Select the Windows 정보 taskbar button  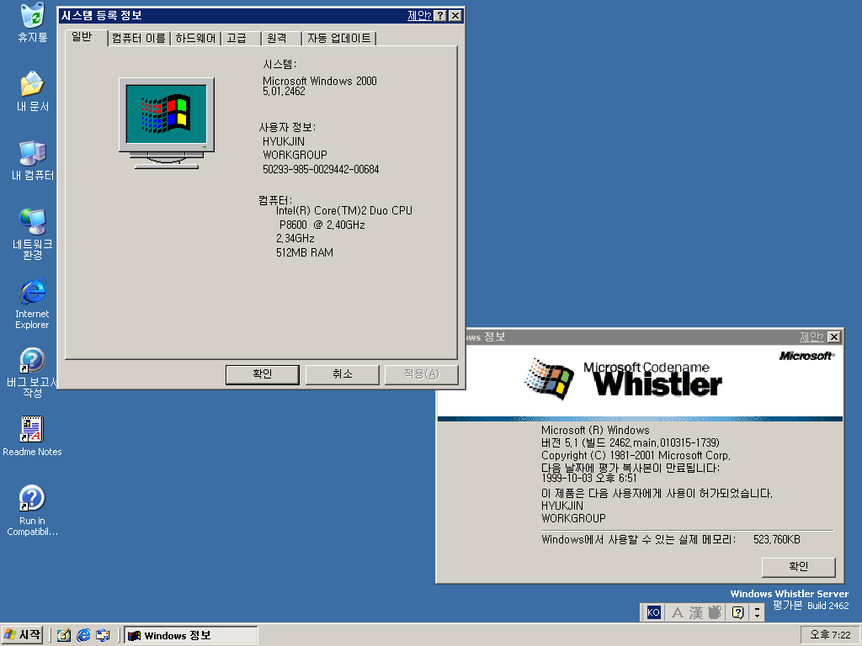(191, 635)
